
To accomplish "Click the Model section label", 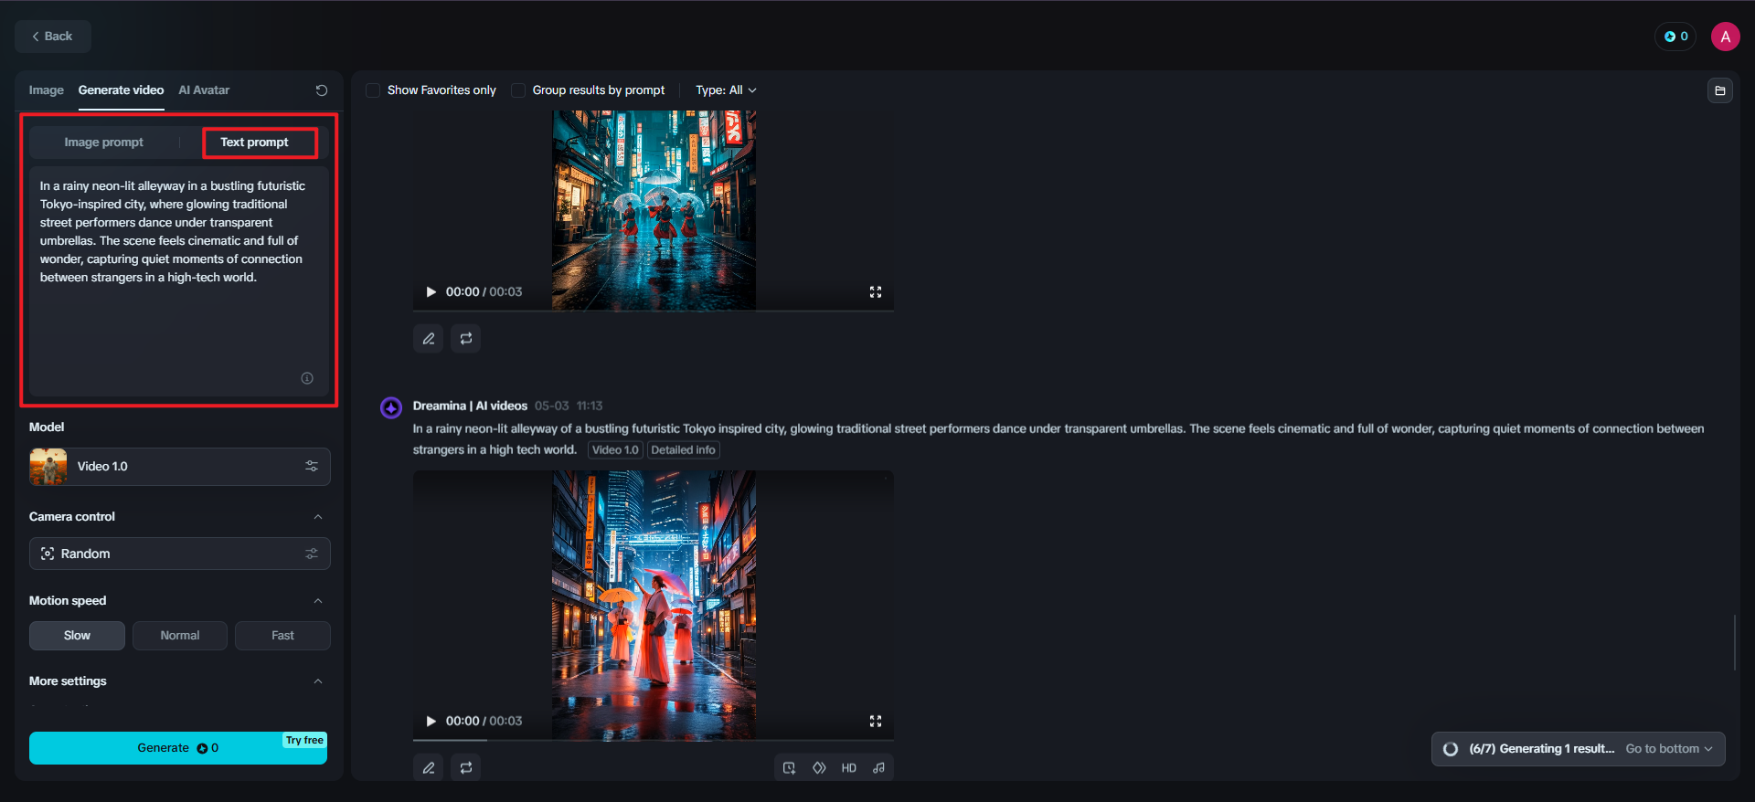I will [47, 427].
